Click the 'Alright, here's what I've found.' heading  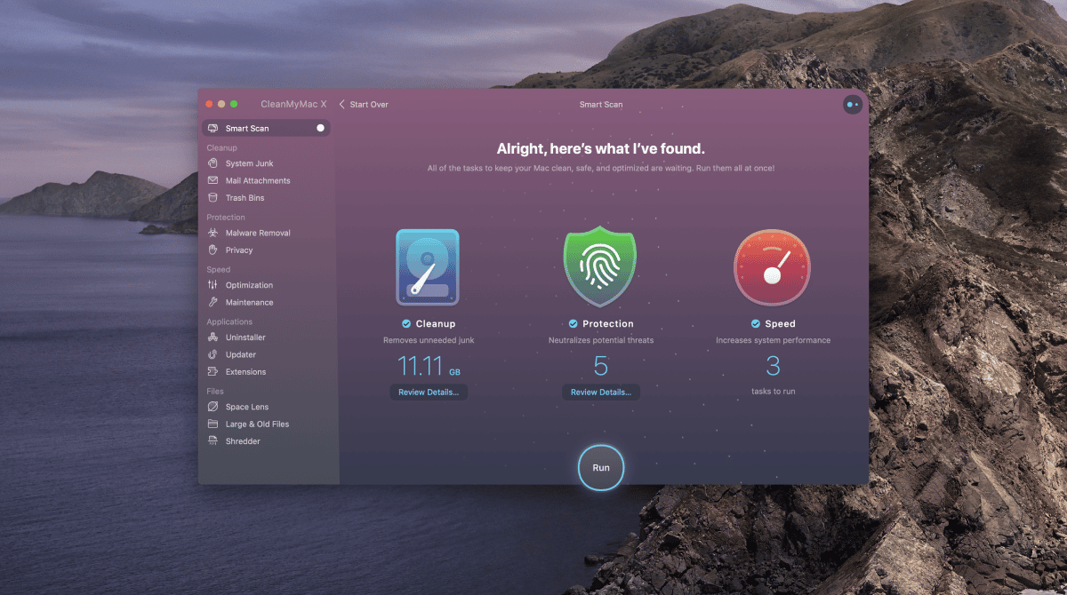tap(600, 148)
